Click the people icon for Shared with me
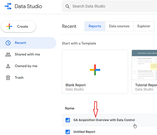This screenshot has width=157, height=135. 8,55
